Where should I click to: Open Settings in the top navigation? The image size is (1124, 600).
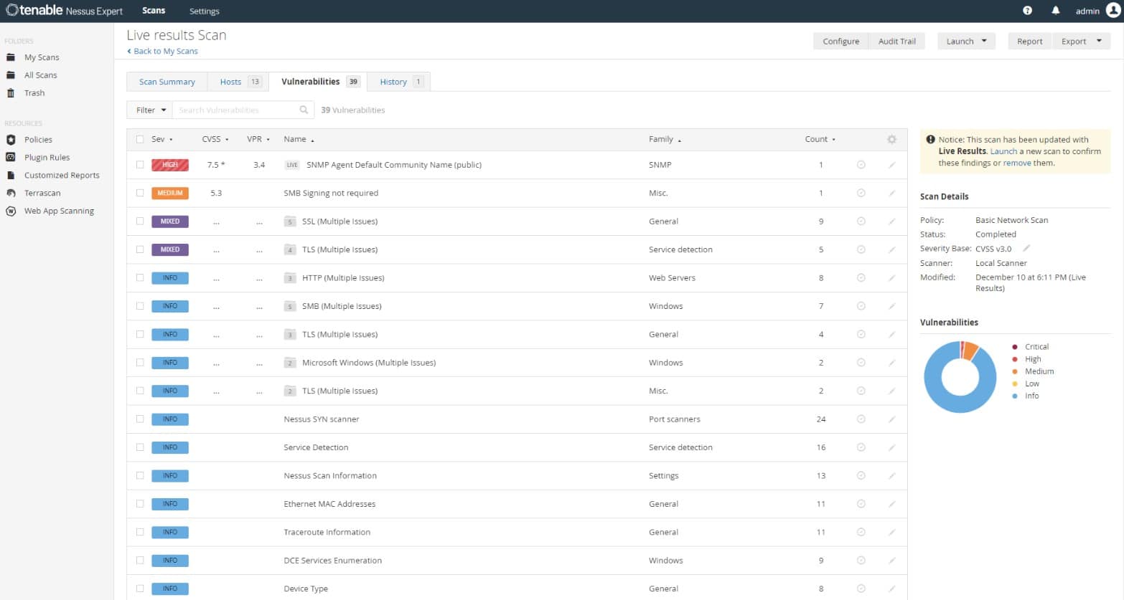click(205, 11)
